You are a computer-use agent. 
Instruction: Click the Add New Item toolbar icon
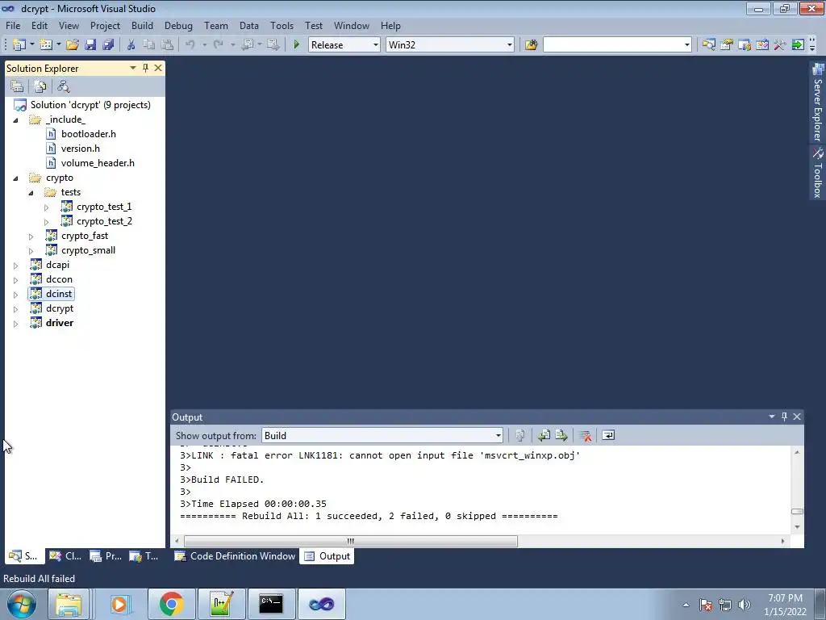(x=46, y=45)
